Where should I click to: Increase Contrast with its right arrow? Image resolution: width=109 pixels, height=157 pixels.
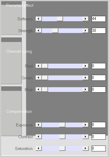tap(85, 137)
